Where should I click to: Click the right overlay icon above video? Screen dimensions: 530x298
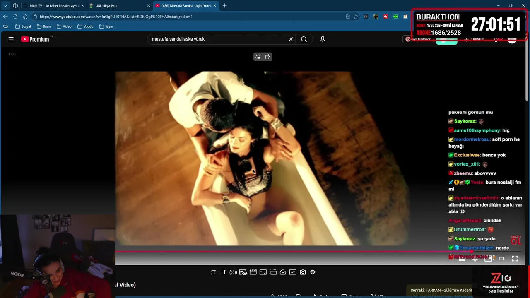pyautogui.click(x=267, y=57)
